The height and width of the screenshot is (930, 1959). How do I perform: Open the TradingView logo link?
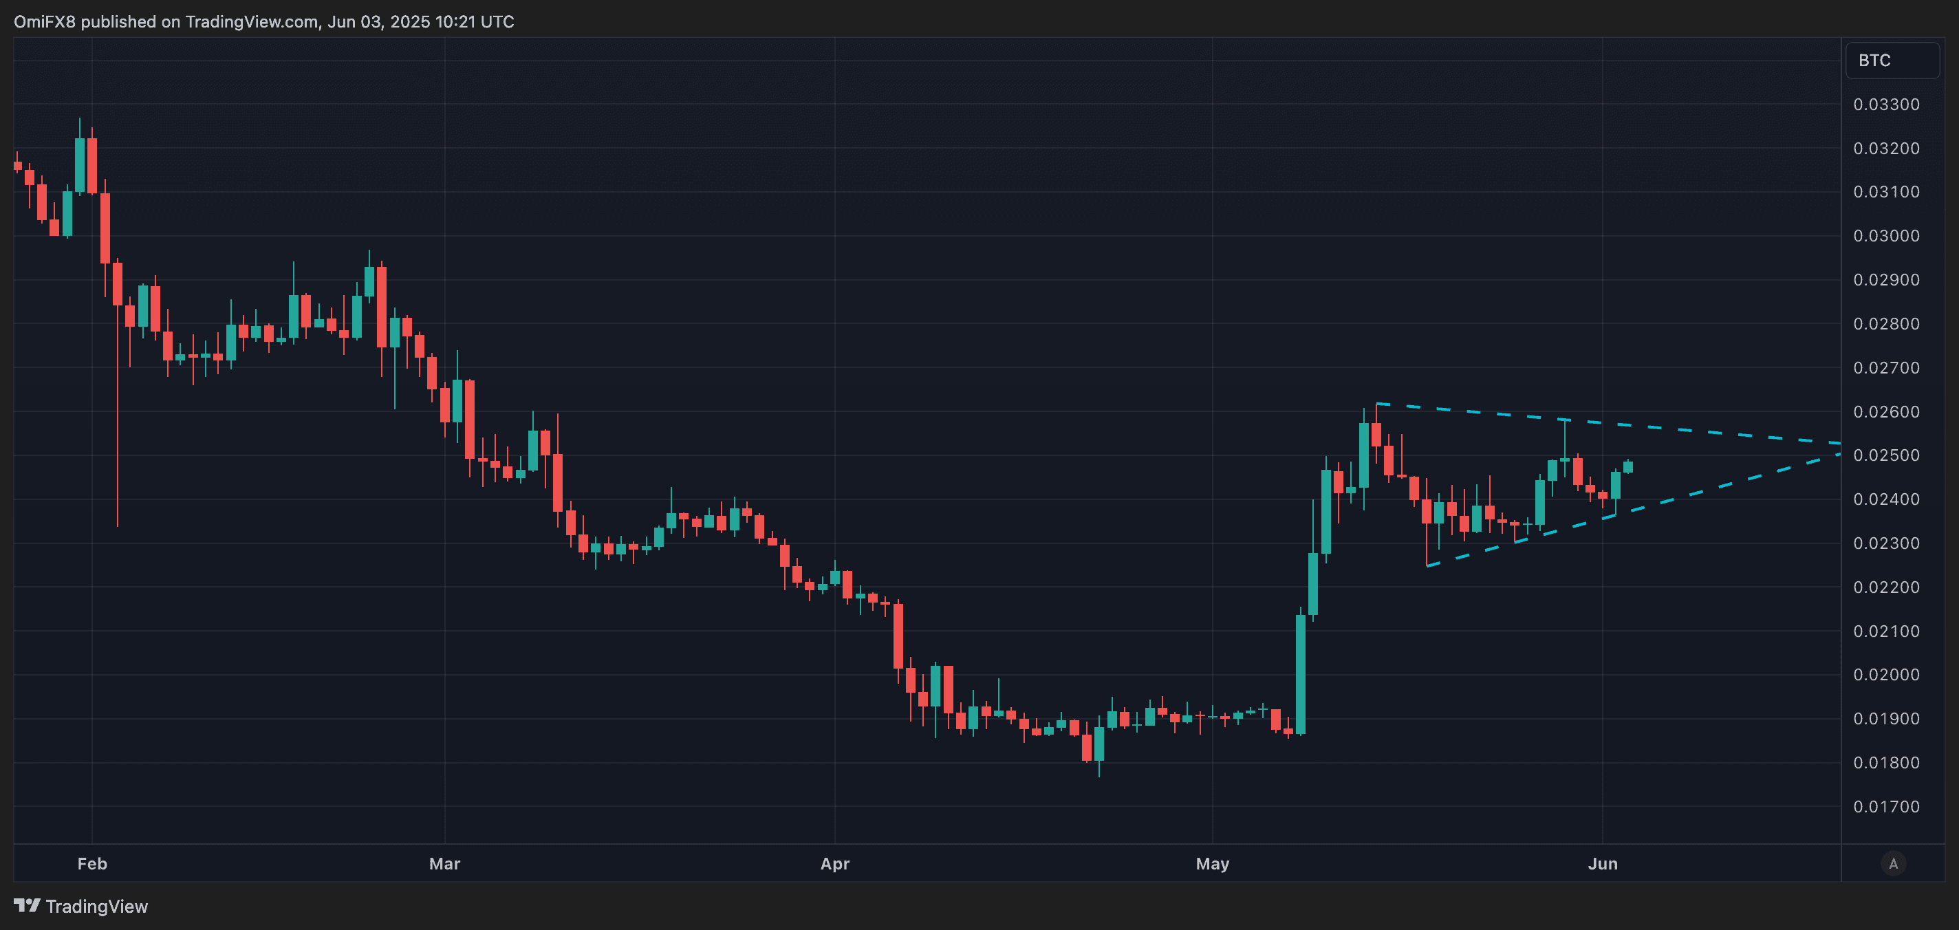click(80, 906)
